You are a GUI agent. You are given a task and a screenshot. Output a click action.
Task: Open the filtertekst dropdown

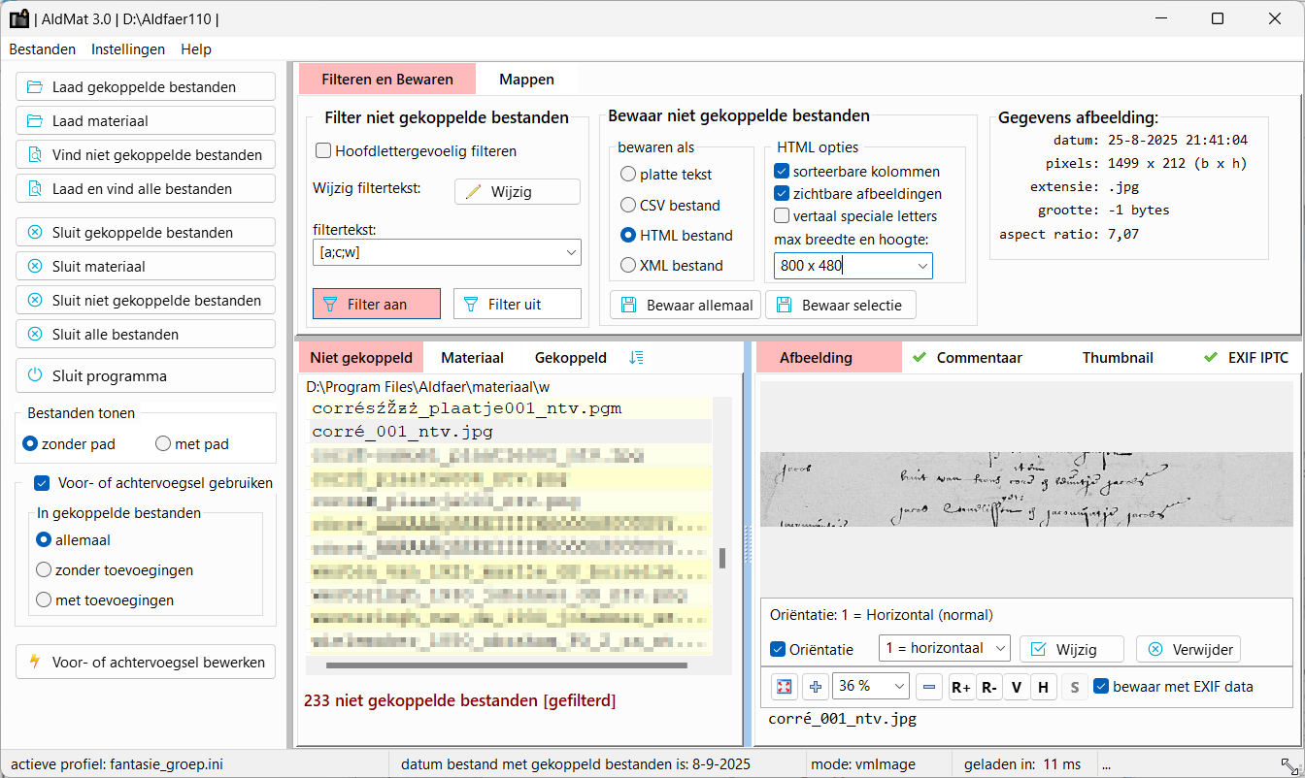point(570,253)
